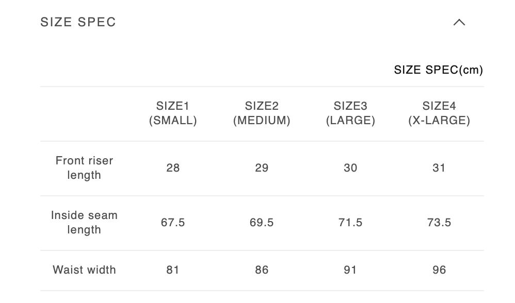515x303 pixels.
Task: Click waist width value 81
Action: [173, 270]
